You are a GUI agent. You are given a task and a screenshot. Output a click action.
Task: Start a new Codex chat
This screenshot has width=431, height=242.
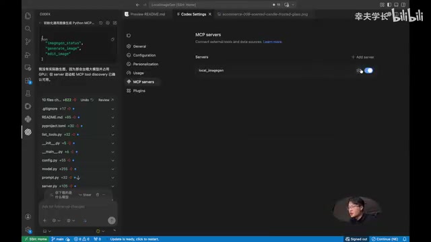(115, 23)
